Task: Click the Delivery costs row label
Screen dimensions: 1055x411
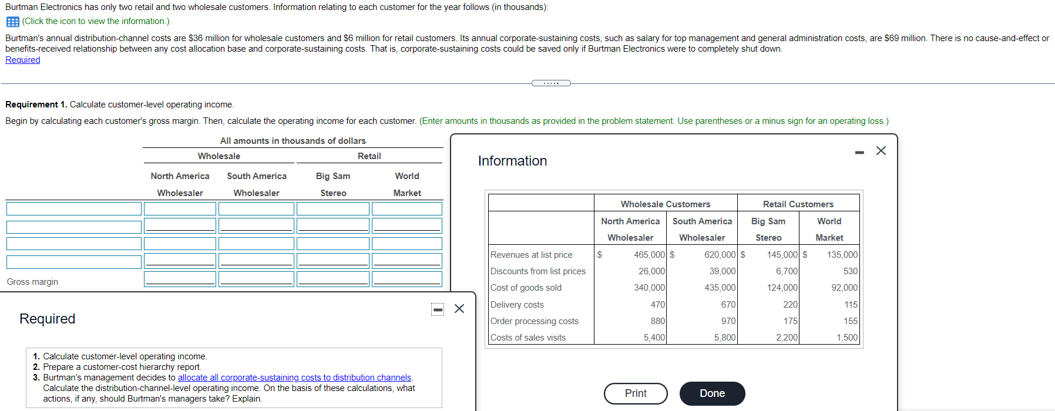Action: coord(517,305)
